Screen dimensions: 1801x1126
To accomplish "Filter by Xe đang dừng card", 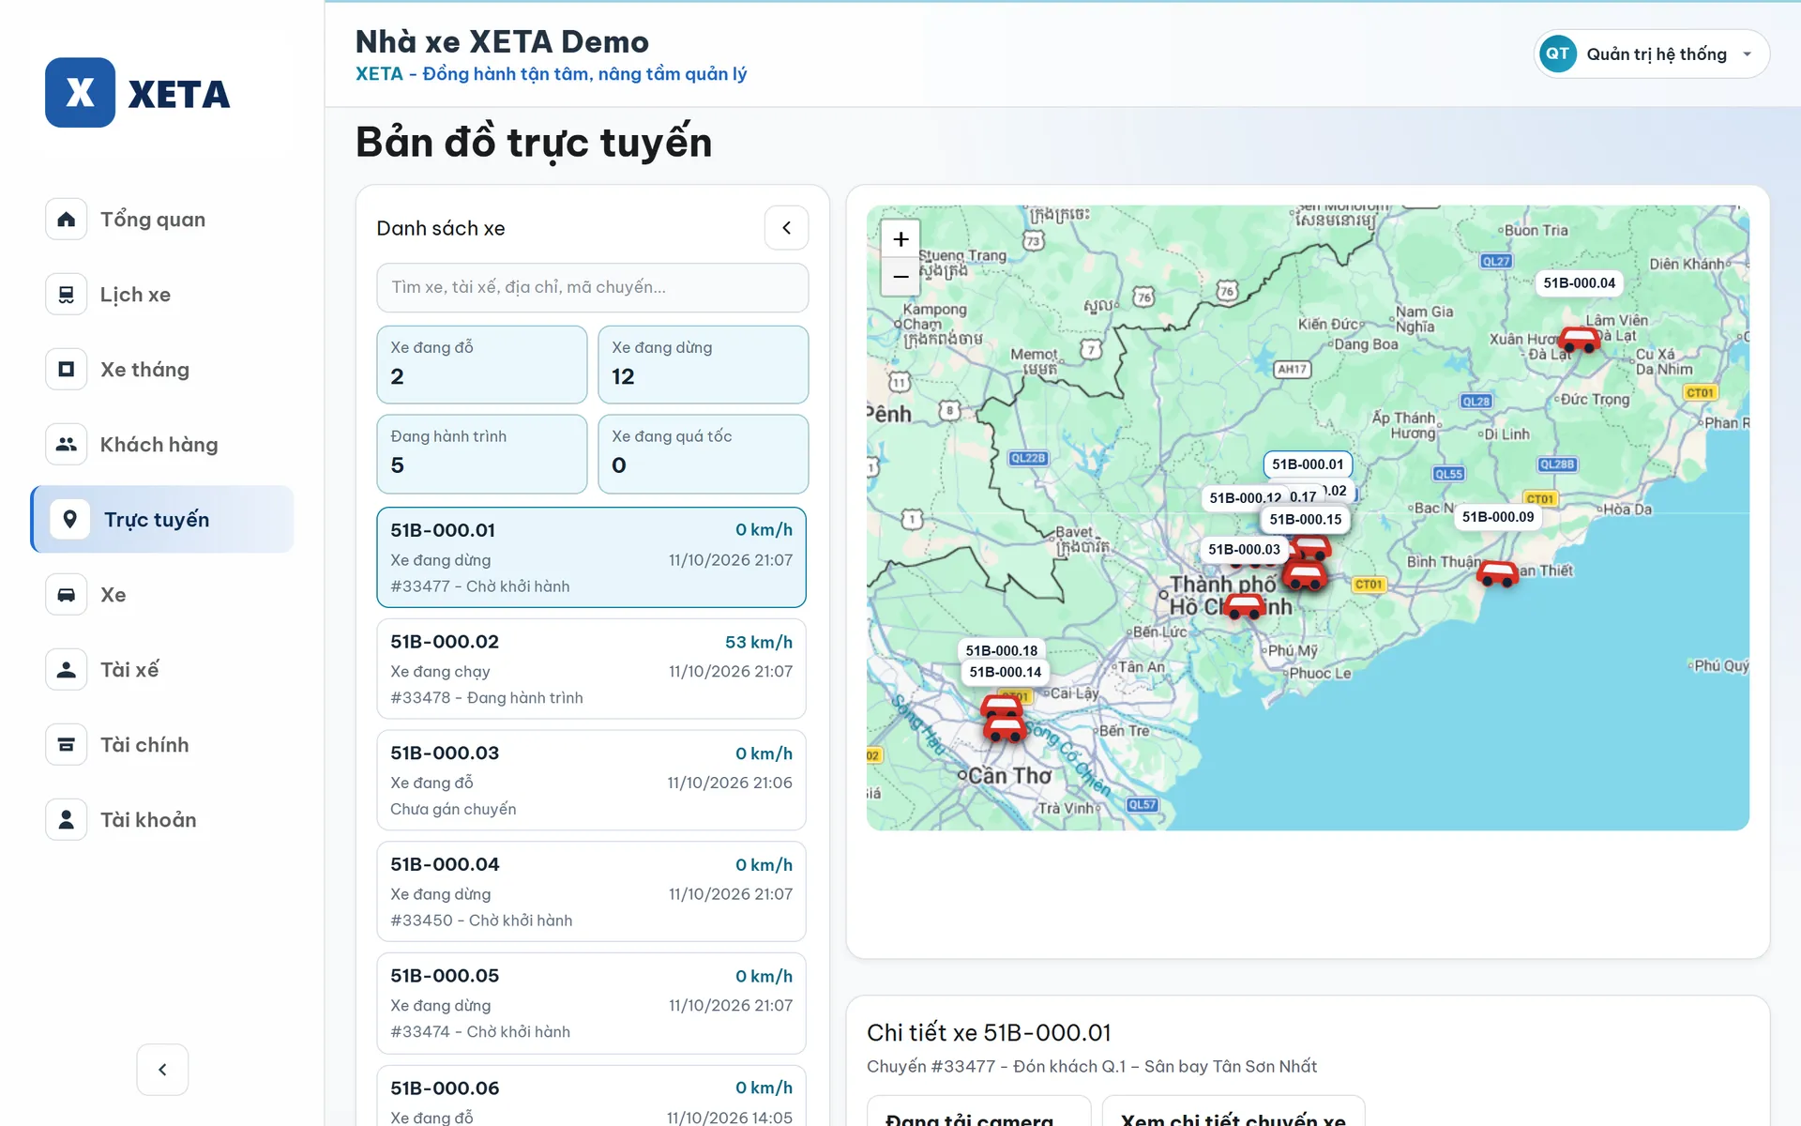I will click(x=704, y=365).
